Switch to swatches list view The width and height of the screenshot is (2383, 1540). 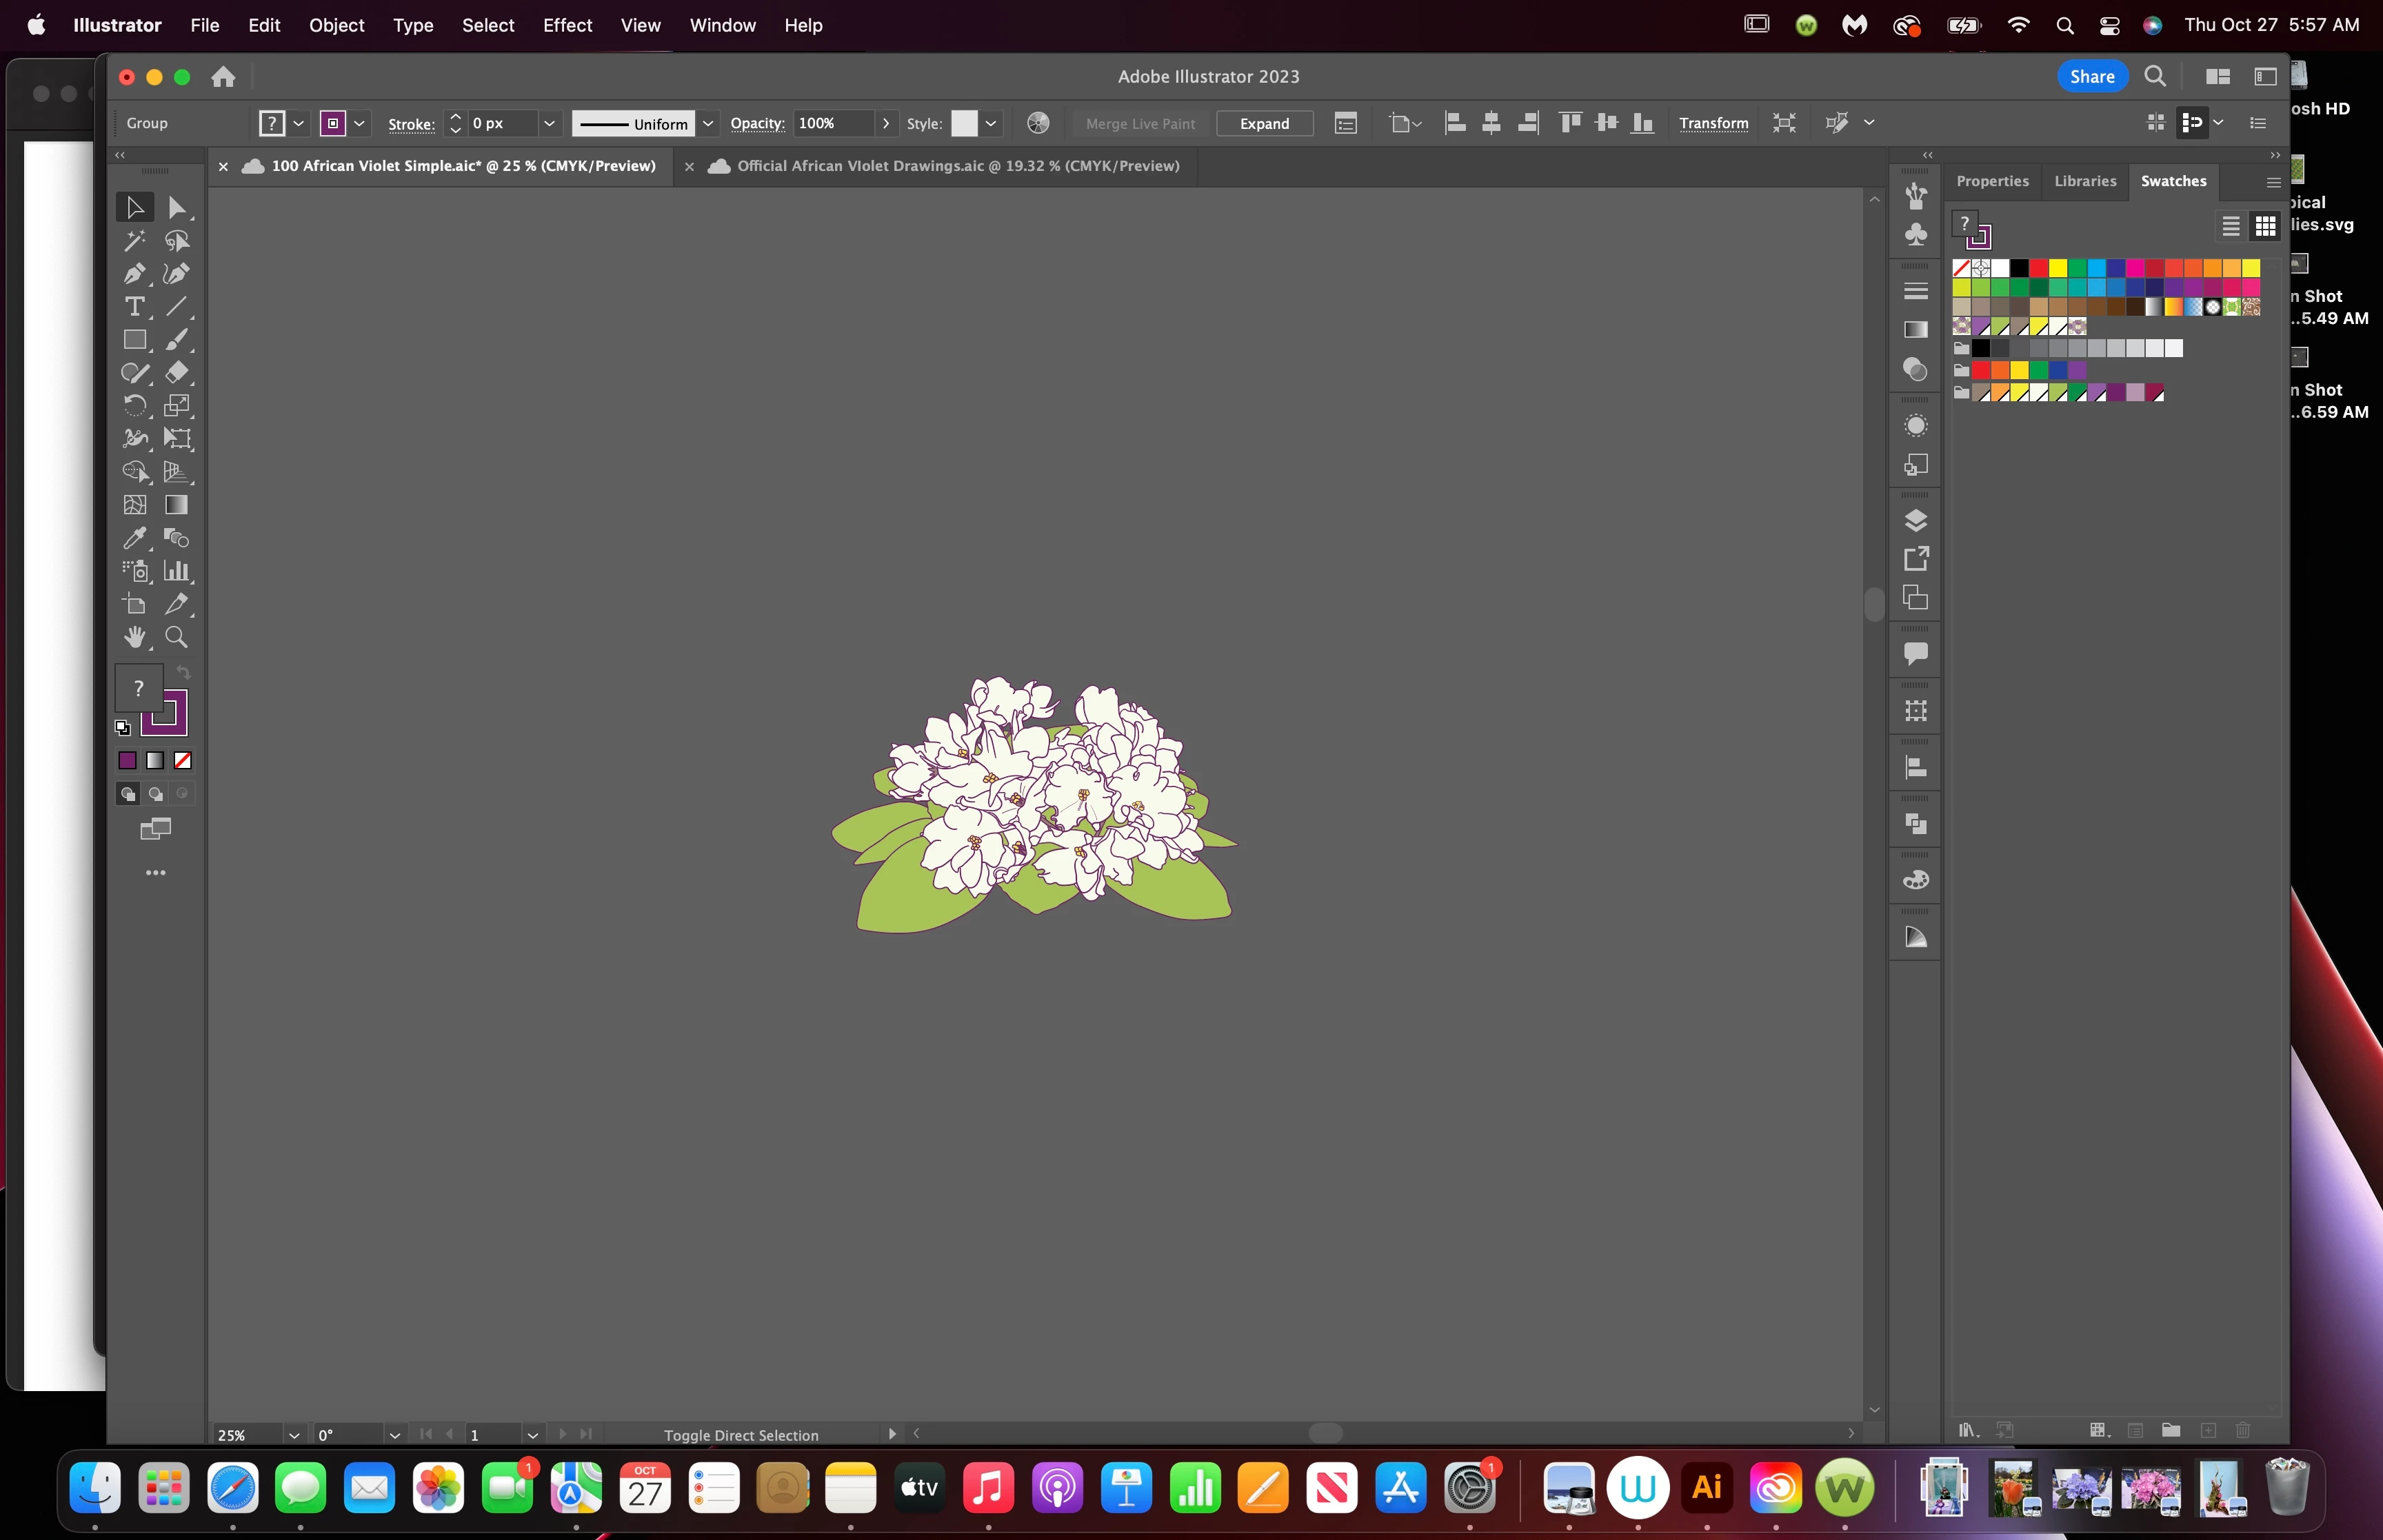point(2230,226)
